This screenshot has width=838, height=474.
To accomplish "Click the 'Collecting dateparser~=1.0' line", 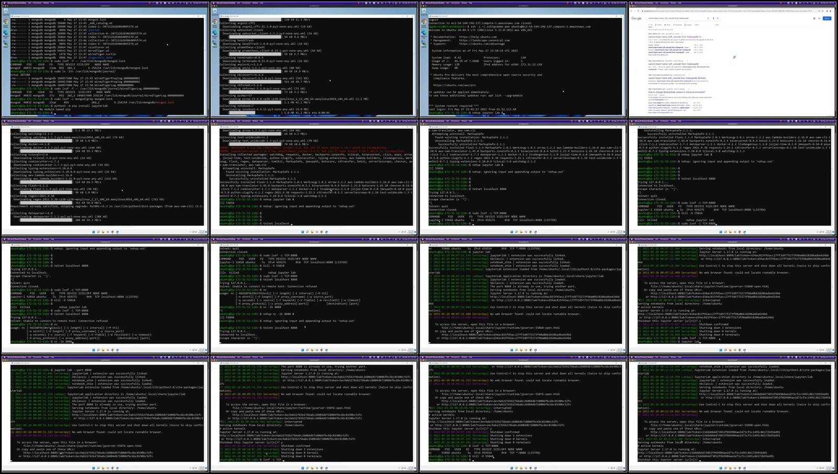I will [31, 213].
